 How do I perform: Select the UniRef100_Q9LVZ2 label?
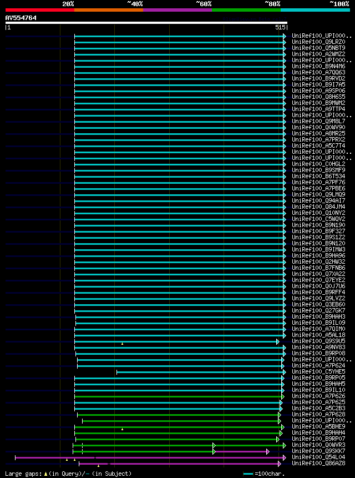(318, 299)
